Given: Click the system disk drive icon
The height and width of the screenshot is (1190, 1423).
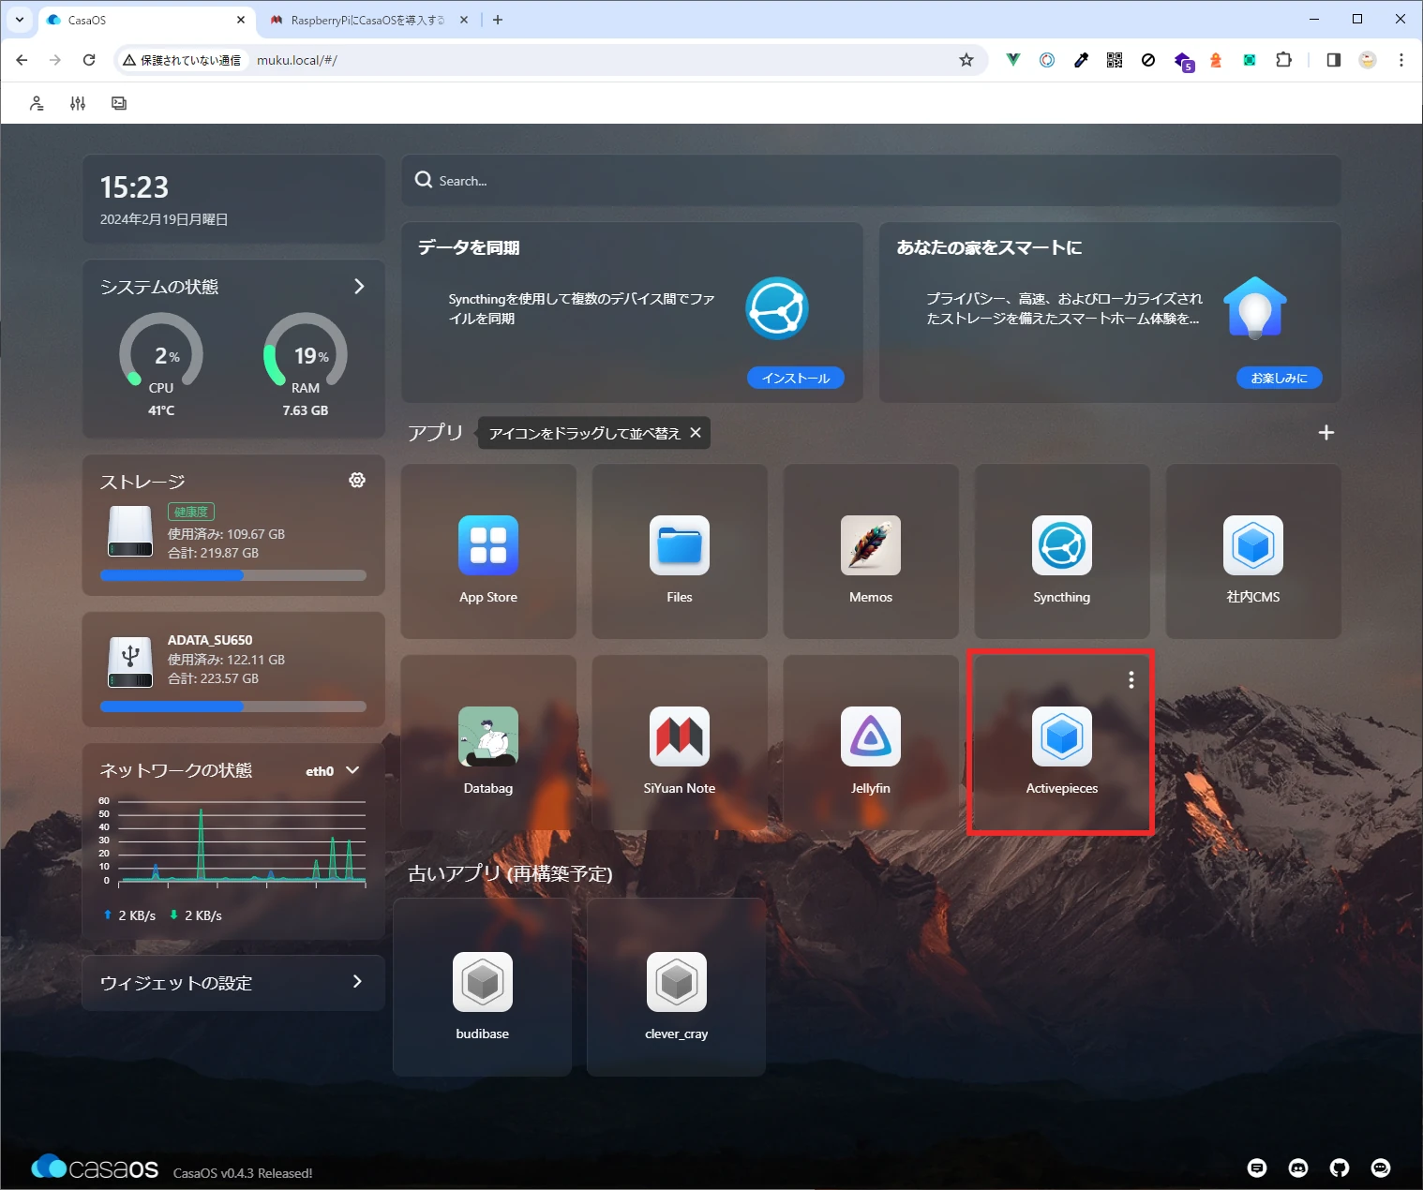Looking at the screenshot, I should click(130, 531).
